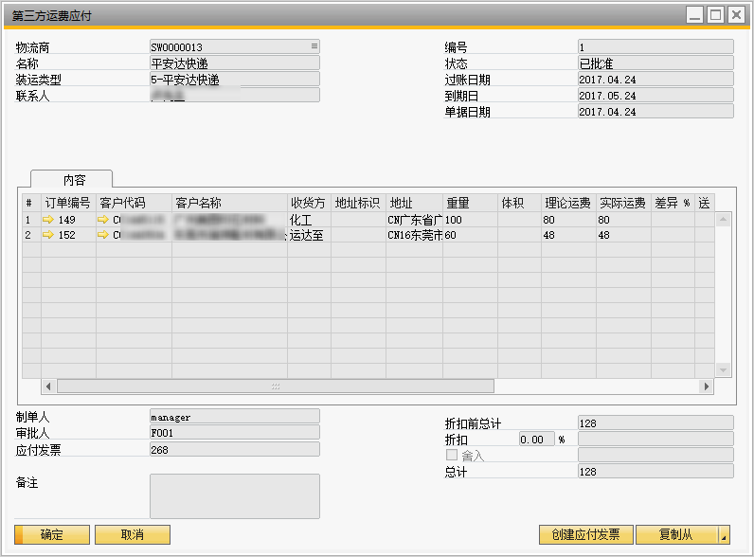Image resolution: width=754 pixels, height=557 pixels.
Task: Select row 2 by its row number
Action: (28, 236)
